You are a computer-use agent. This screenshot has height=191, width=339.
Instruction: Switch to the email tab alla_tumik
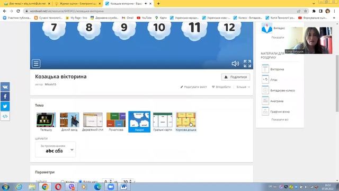click(x=27, y=4)
